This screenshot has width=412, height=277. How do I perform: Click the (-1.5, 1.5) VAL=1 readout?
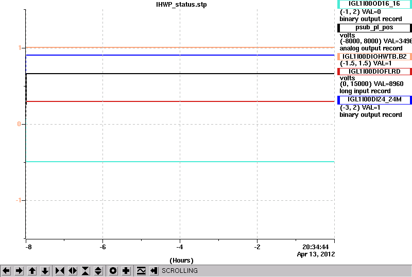366,63
